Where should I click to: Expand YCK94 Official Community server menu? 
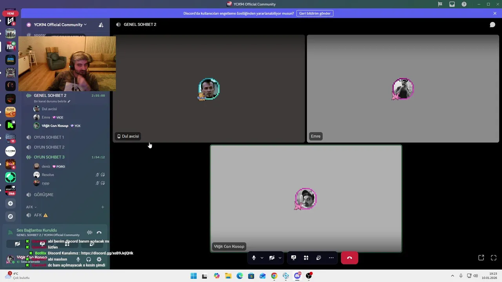coord(60,25)
